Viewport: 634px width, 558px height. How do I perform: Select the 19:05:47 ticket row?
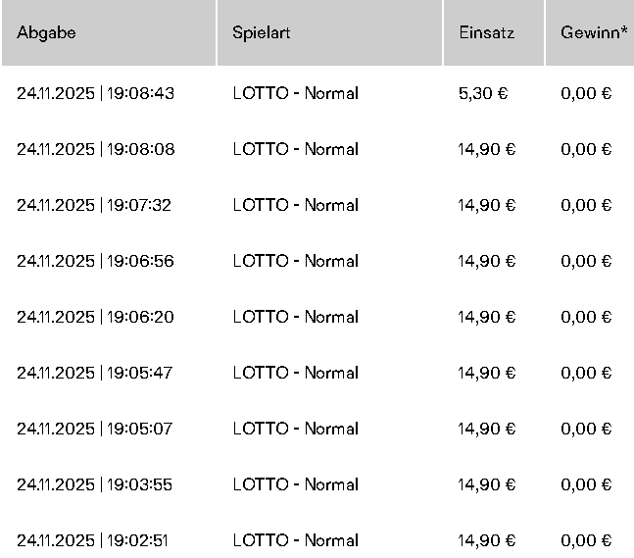(95, 374)
